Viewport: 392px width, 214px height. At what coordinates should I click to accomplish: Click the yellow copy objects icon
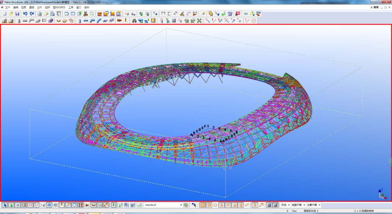coord(211,14)
